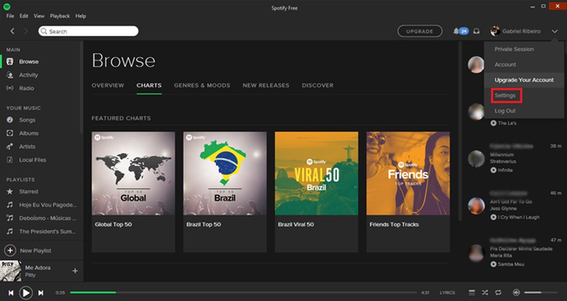Open the Help menu
This screenshot has width=567, height=301.
81,16
